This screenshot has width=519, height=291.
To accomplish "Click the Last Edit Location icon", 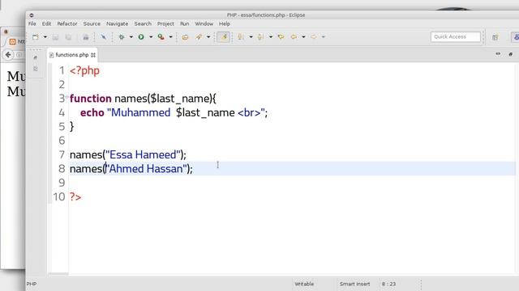I will pos(281,37).
